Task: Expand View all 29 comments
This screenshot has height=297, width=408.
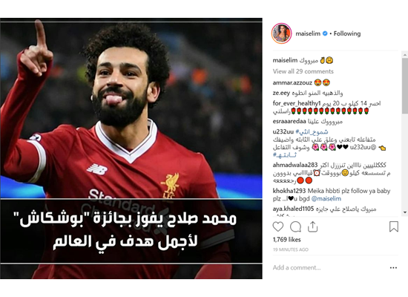Action: pyautogui.click(x=303, y=71)
